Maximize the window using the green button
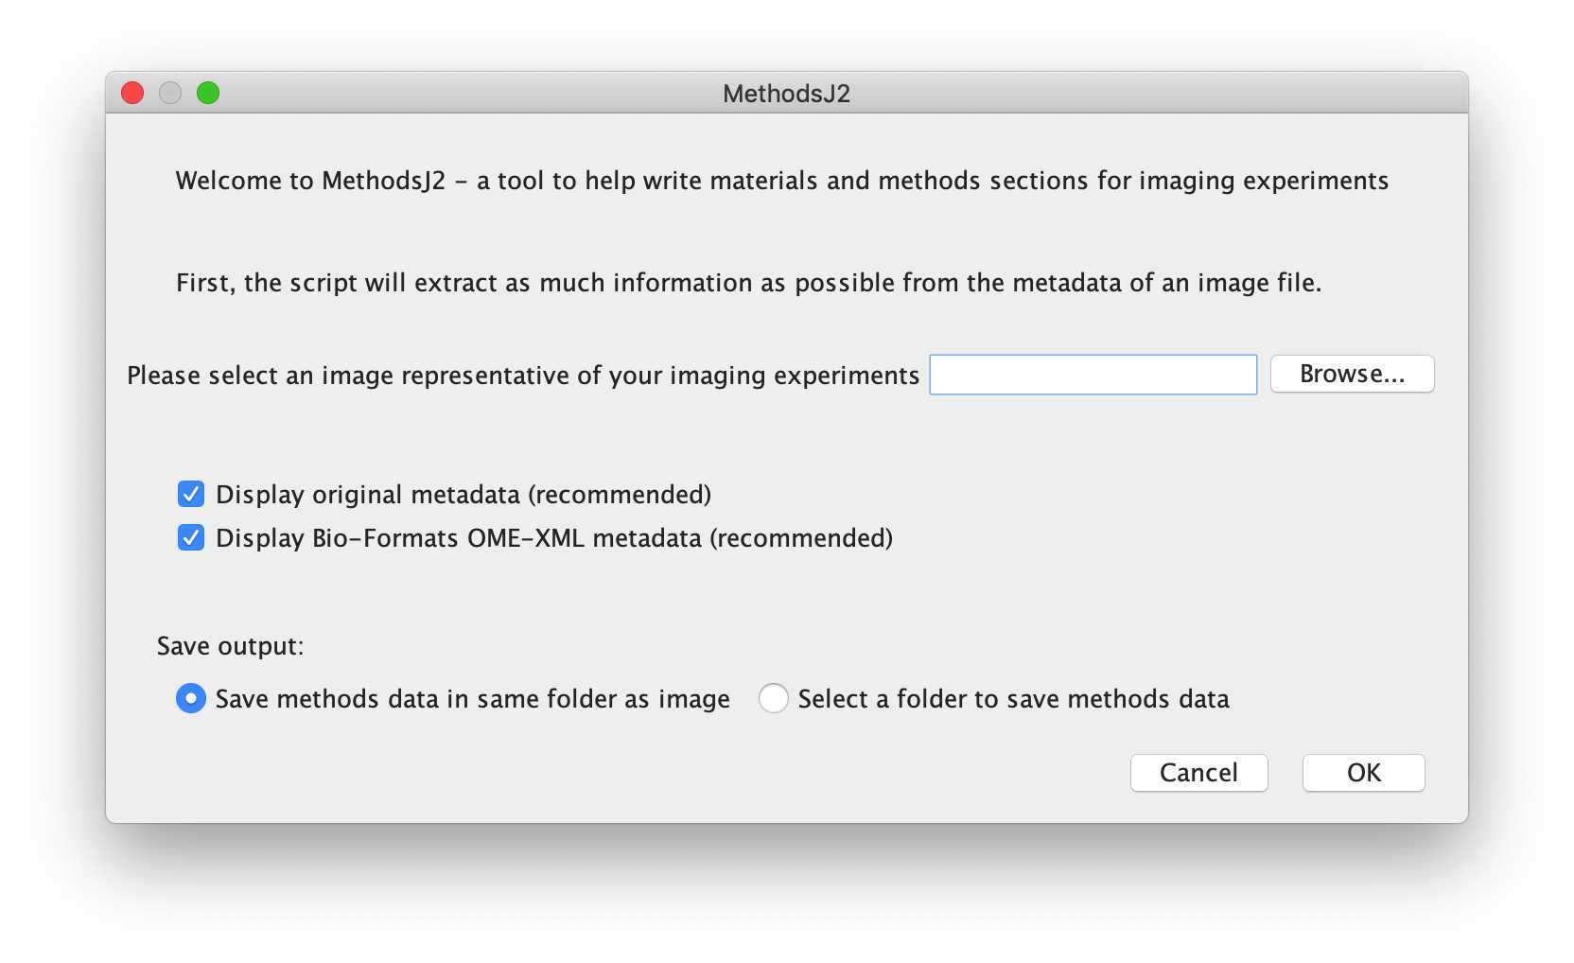The width and height of the screenshot is (1574, 963). click(208, 93)
